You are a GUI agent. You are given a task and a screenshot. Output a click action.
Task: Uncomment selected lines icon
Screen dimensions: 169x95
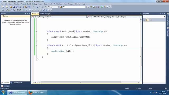click(x=26, y=10)
